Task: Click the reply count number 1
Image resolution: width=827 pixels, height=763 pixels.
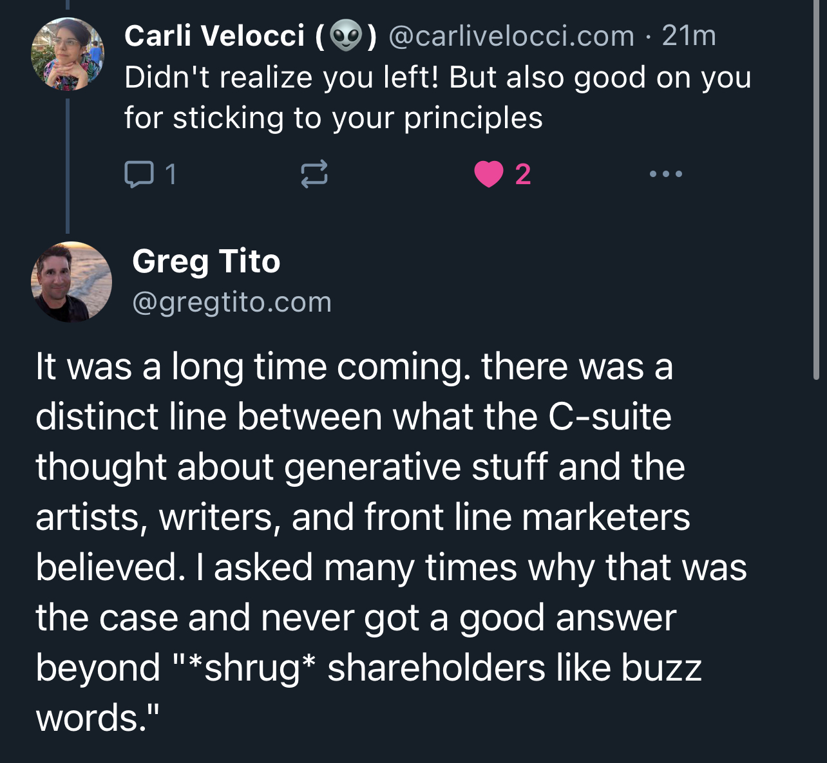Action: tap(171, 174)
